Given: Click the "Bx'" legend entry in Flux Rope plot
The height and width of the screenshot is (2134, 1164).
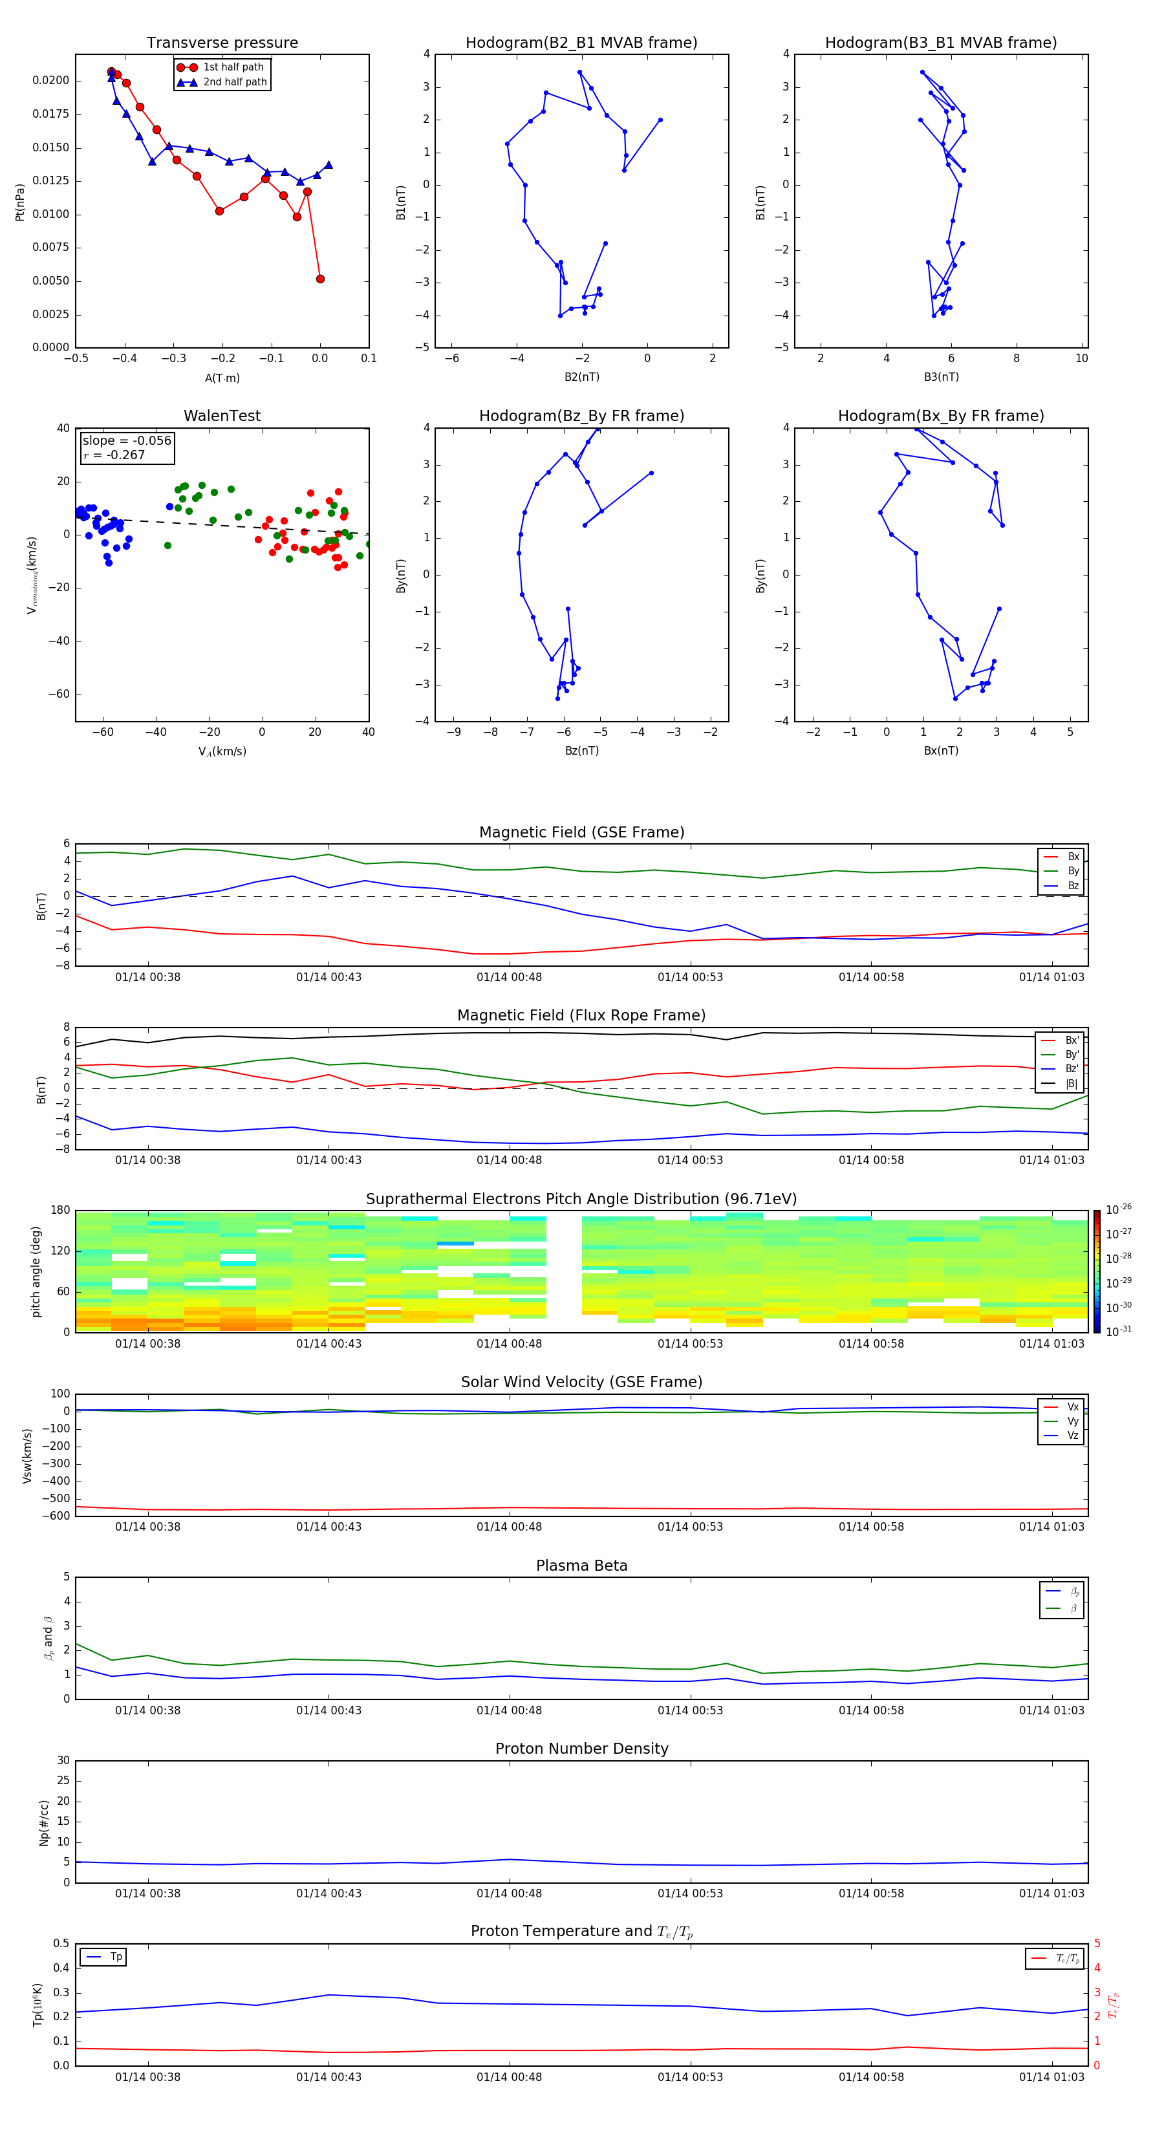Looking at the screenshot, I should (x=1061, y=1040).
